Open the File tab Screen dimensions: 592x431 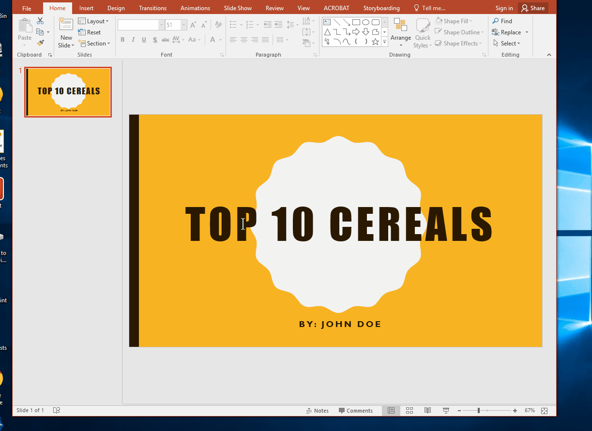27,8
